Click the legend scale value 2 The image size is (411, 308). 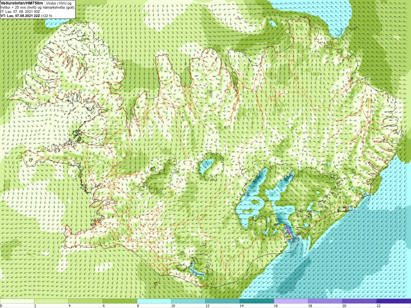coord(35,306)
